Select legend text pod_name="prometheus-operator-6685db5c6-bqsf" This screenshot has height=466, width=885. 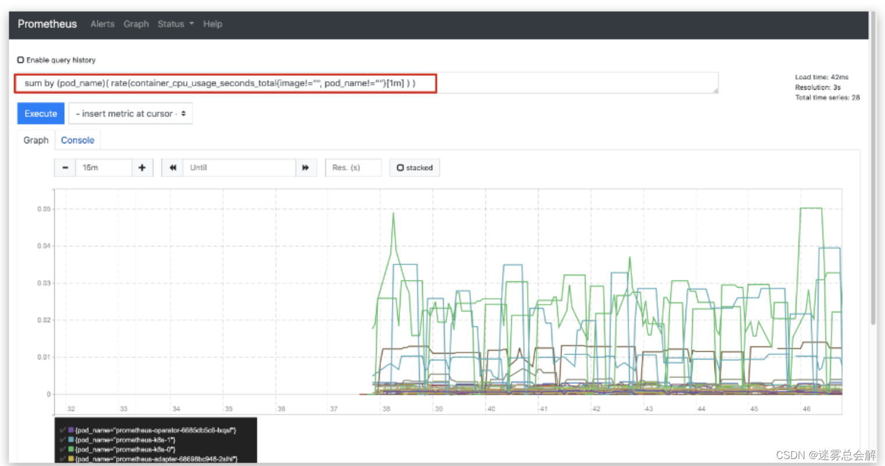[x=156, y=430]
